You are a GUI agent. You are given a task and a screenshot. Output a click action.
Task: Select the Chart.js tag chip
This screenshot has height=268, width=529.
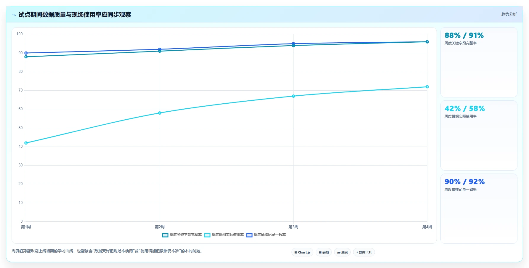(x=302, y=252)
